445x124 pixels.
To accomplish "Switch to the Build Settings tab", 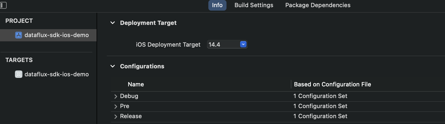I will click(x=254, y=5).
